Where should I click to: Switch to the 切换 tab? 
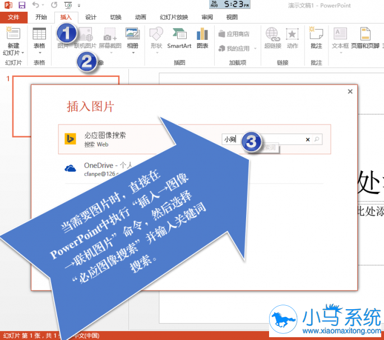pos(115,17)
